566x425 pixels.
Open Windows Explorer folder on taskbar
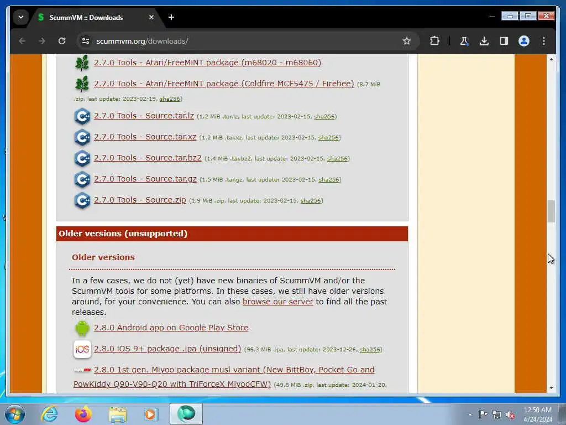(x=118, y=414)
